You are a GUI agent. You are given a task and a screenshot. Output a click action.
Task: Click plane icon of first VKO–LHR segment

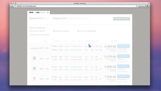(53, 46)
